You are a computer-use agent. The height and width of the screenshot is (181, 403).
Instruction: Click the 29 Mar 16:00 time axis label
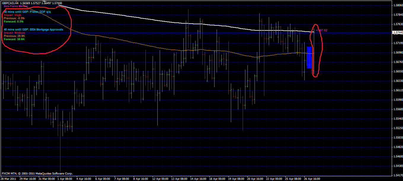pos(28,179)
